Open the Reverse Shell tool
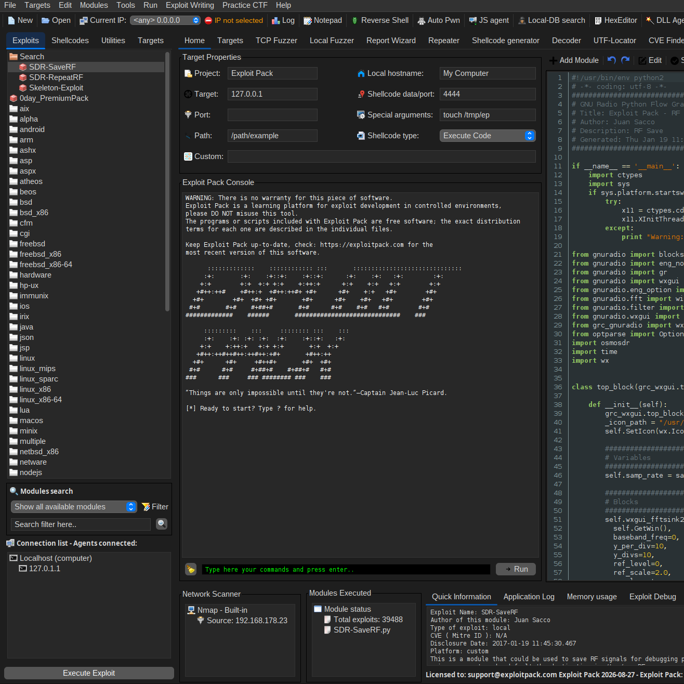This screenshot has height=684, width=684. coord(379,20)
